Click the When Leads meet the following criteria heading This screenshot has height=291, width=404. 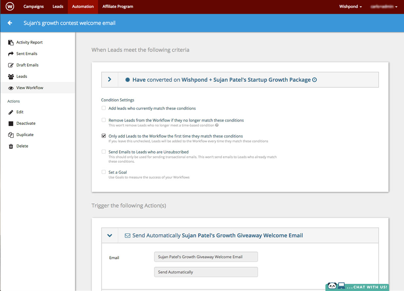pyautogui.click(x=140, y=50)
